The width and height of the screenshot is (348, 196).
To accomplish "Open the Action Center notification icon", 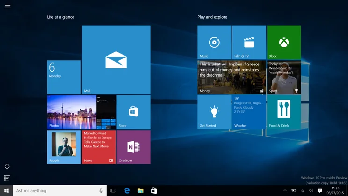I will 320,191.
